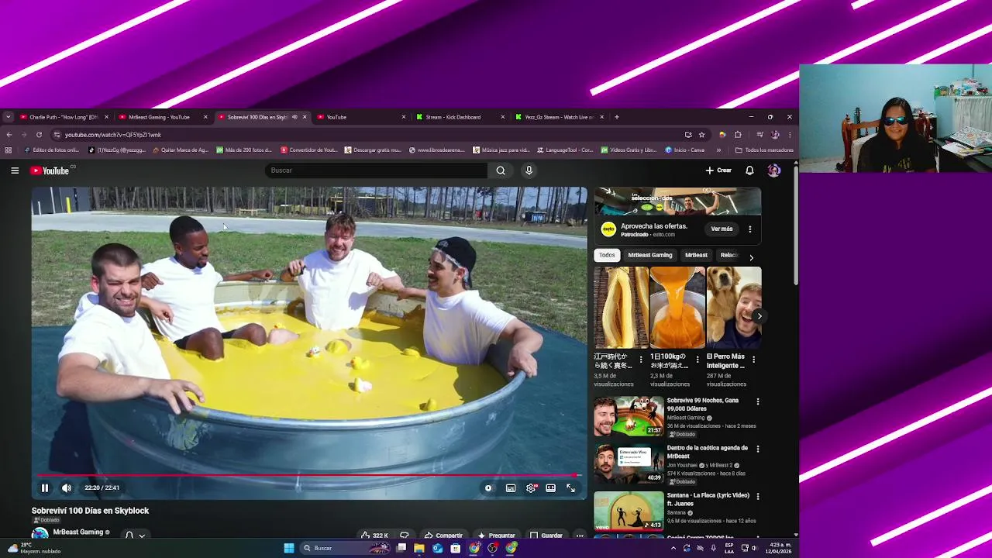Switch to the Yezz_Gz Stream tab
The height and width of the screenshot is (558, 992).
click(558, 117)
